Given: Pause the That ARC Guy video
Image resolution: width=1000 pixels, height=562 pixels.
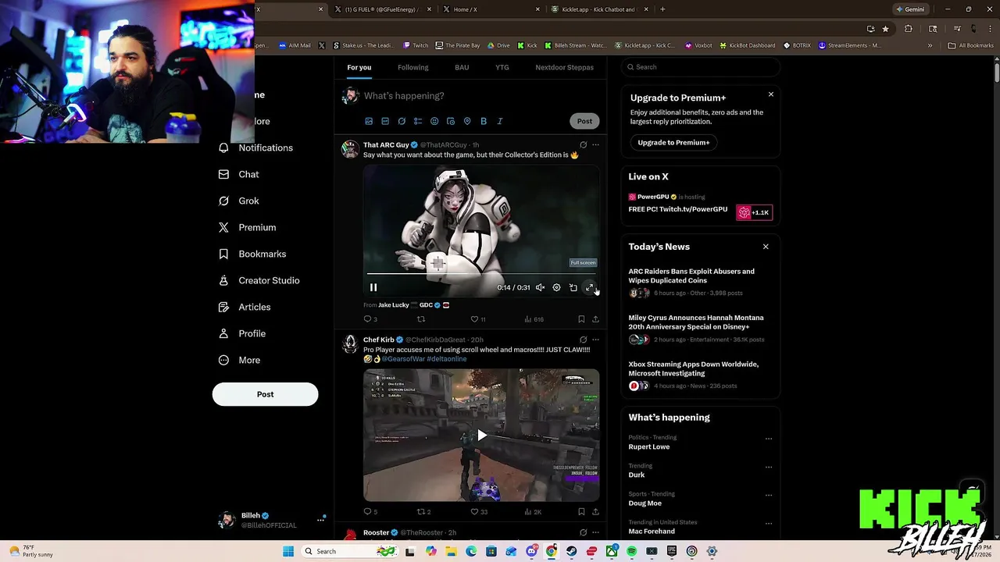Looking at the screenshot, I should click(x=373, y=287).
